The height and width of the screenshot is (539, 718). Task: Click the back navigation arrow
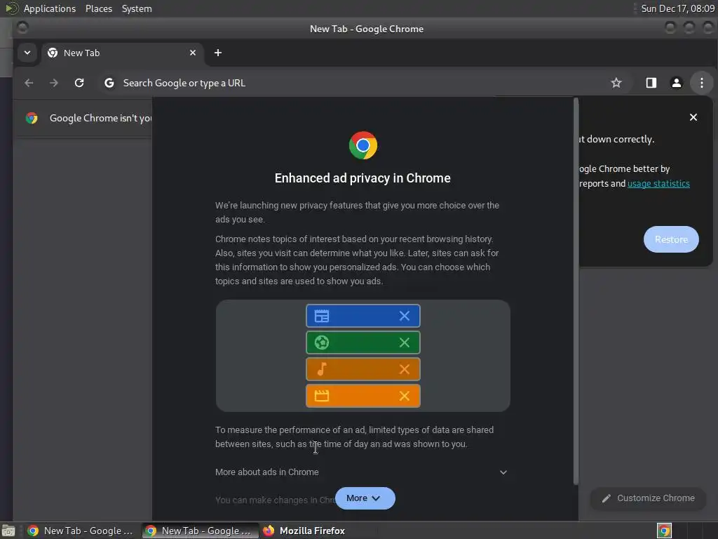click(x=29, y=83)
